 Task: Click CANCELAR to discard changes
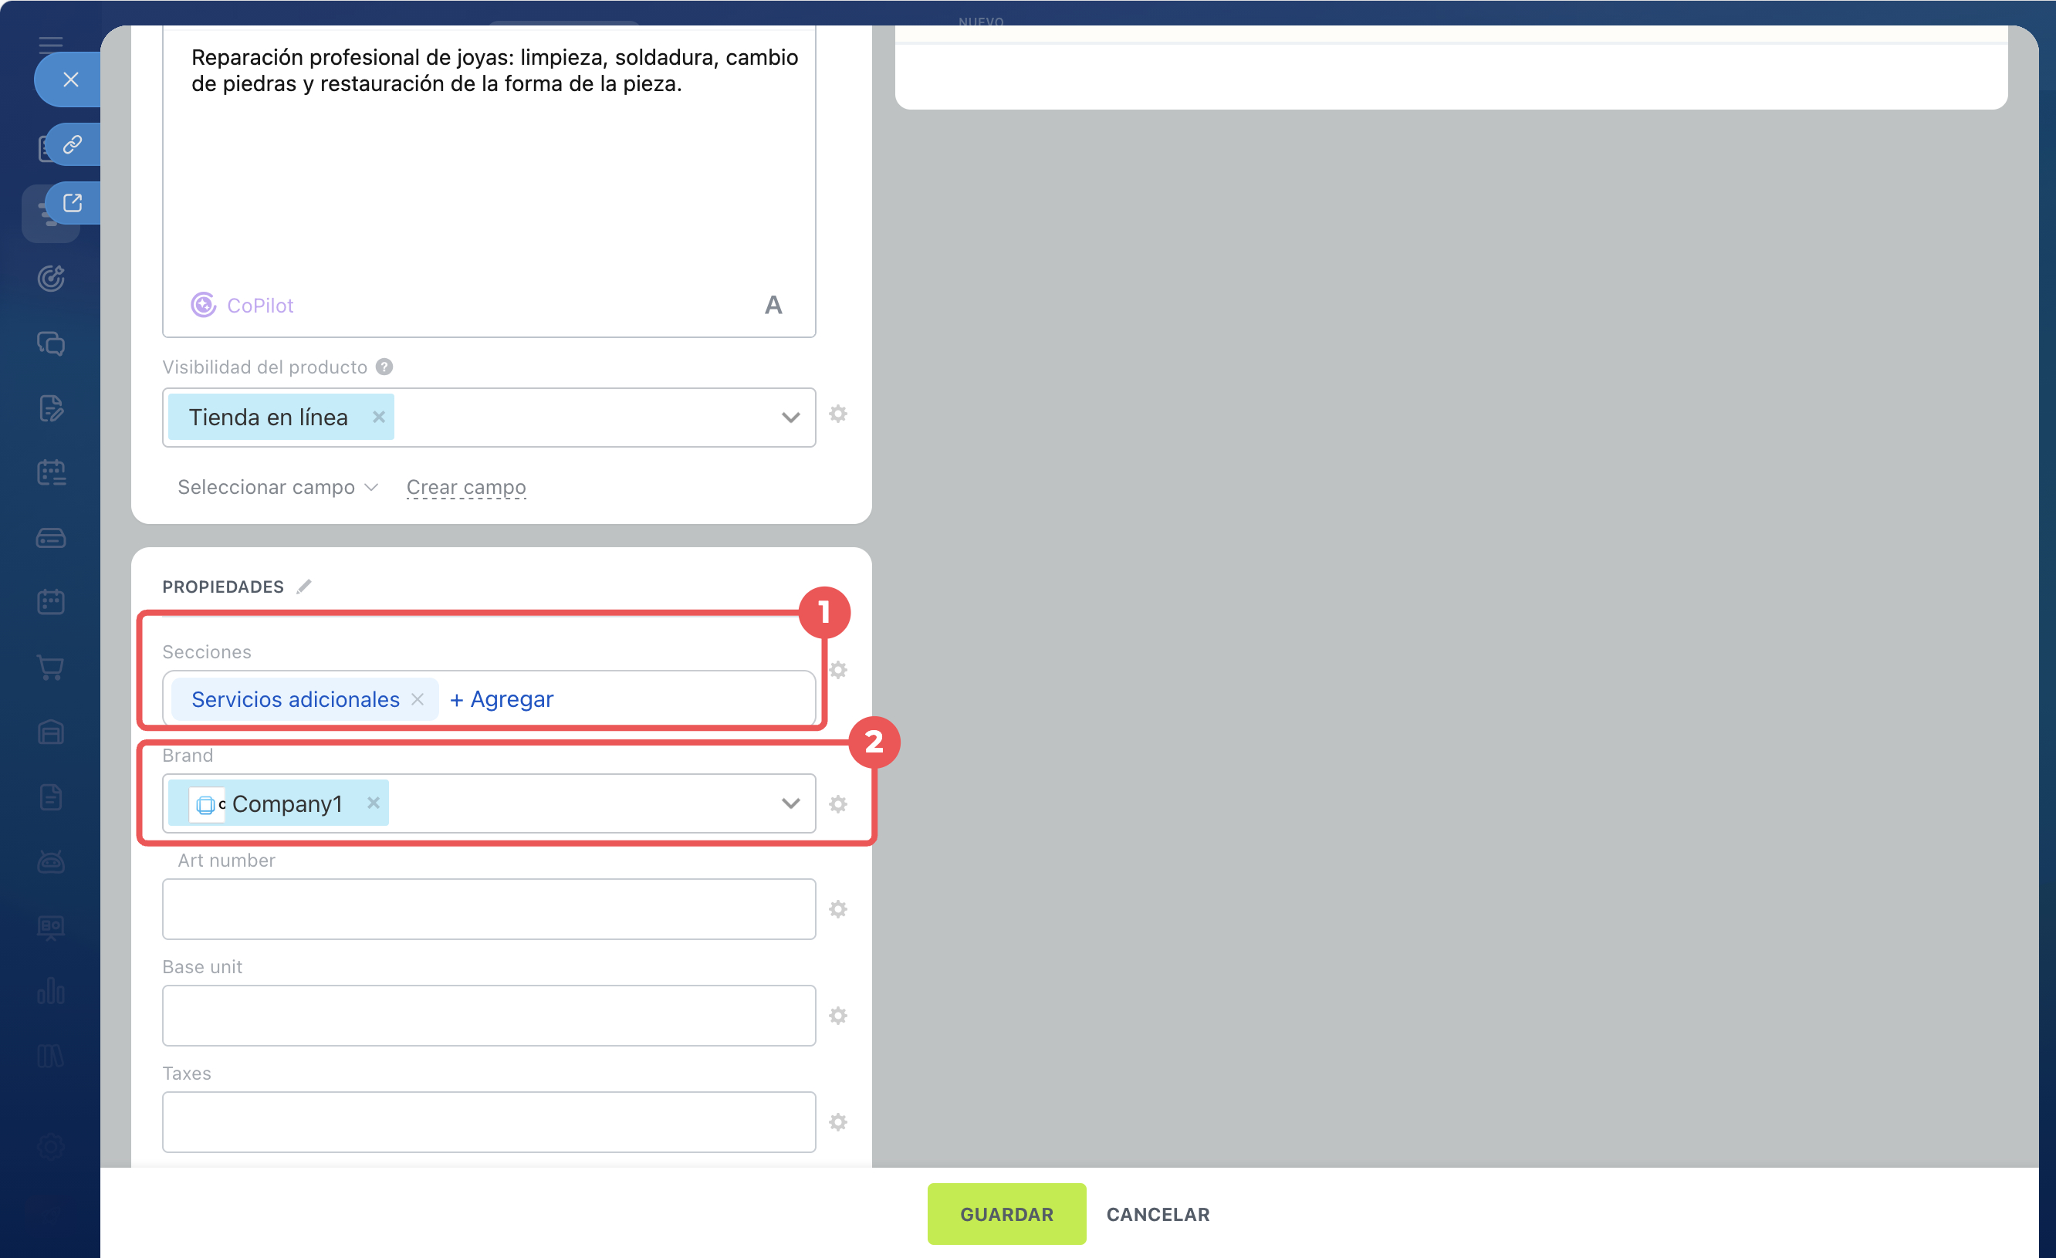(1158, 1215)
